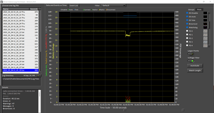Uncheck the Watchdog plot checkbox
This screenshot has height=113, width=214.
coord(187,27)
